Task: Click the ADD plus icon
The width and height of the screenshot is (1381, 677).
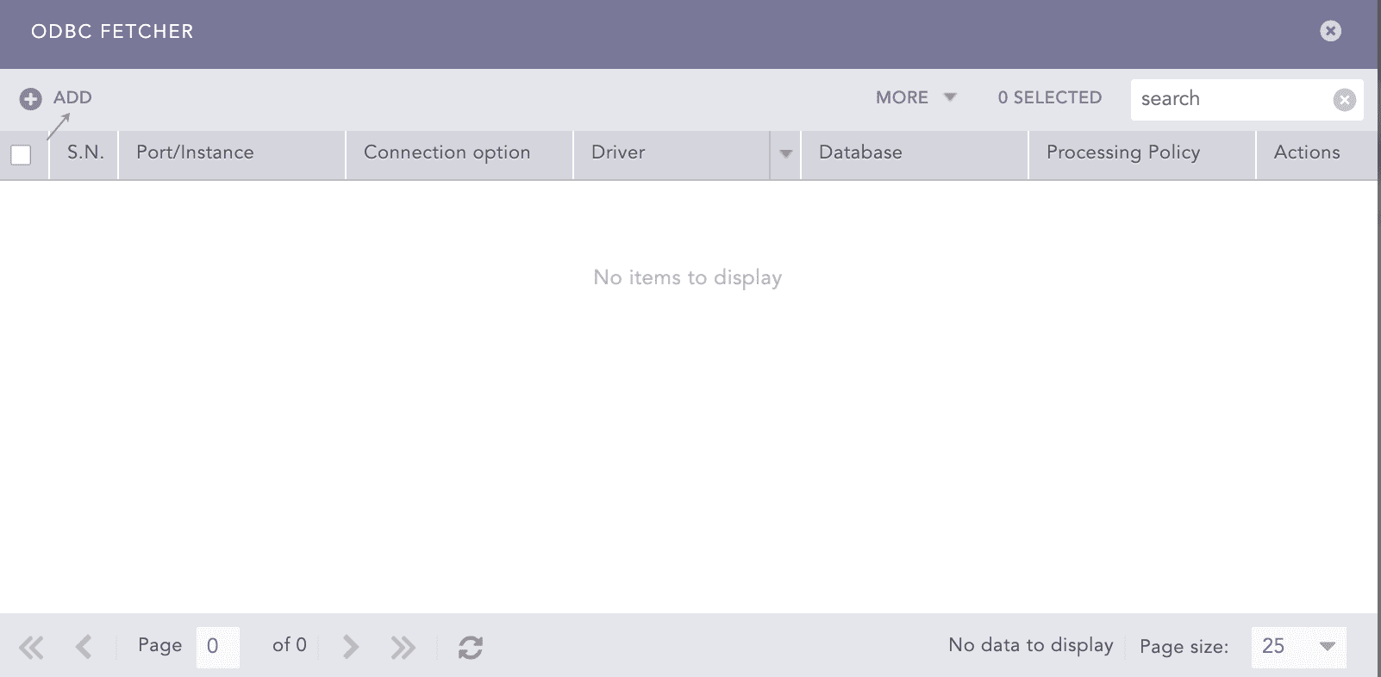Action: point(30,99)
